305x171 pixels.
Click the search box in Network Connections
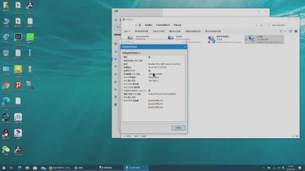pyautogui.click(x=282, y=25)
